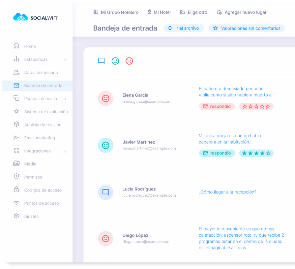The image size is (295, 269).
Task: Click the Ajustes gear icon
Action: click(x=16, y=216)
